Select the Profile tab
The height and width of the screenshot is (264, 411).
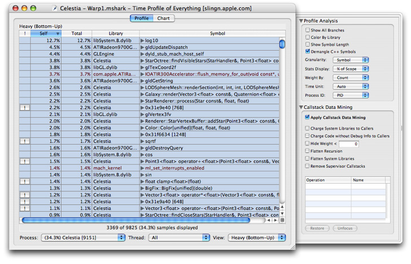tap(142, 19)
